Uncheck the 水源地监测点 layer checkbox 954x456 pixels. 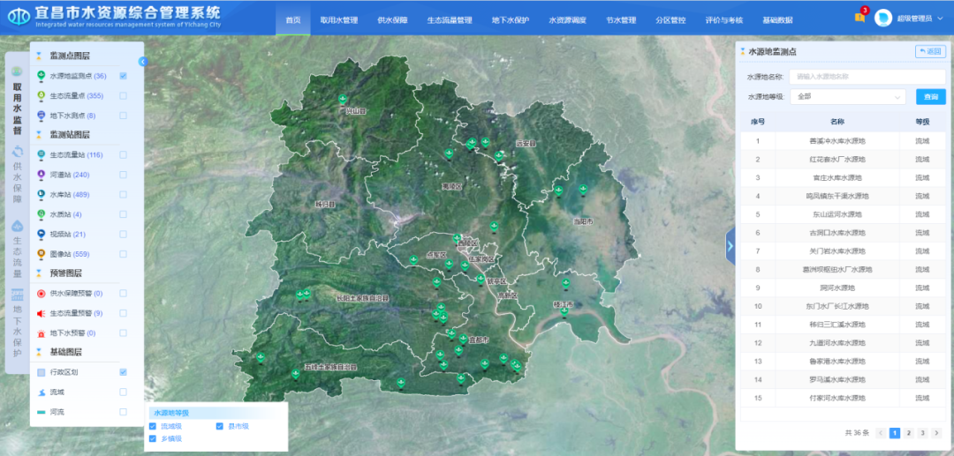pyautogui.click(x=123, y=76)
